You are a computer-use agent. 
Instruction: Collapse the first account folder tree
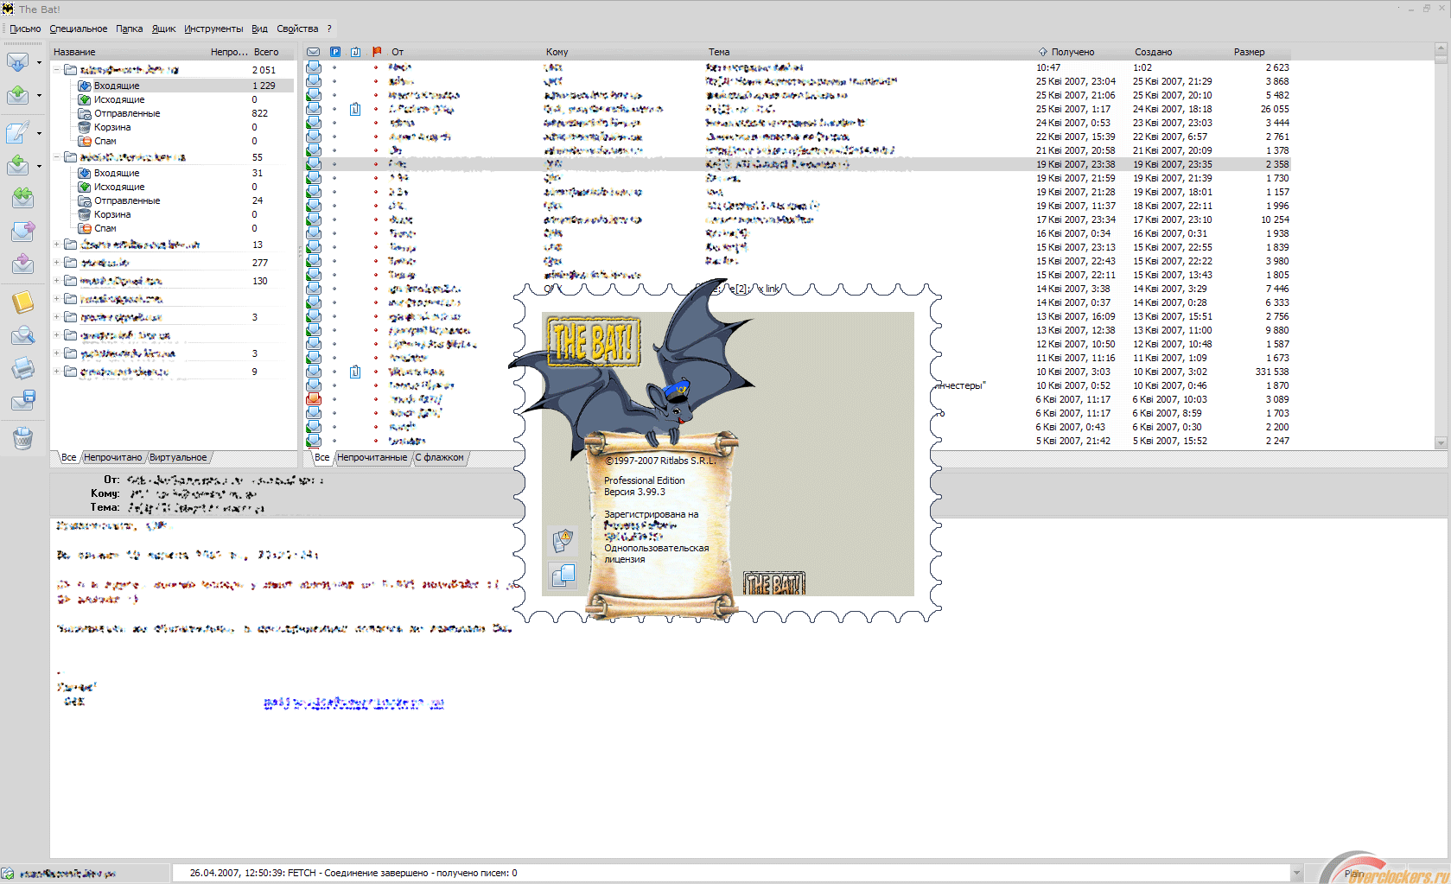tap(57, 69)
